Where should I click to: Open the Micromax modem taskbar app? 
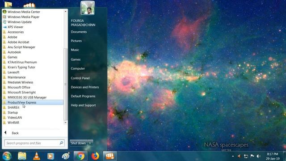(x=109, y=156)
